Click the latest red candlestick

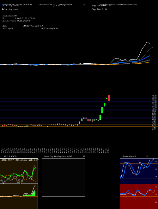pos(109,98)
